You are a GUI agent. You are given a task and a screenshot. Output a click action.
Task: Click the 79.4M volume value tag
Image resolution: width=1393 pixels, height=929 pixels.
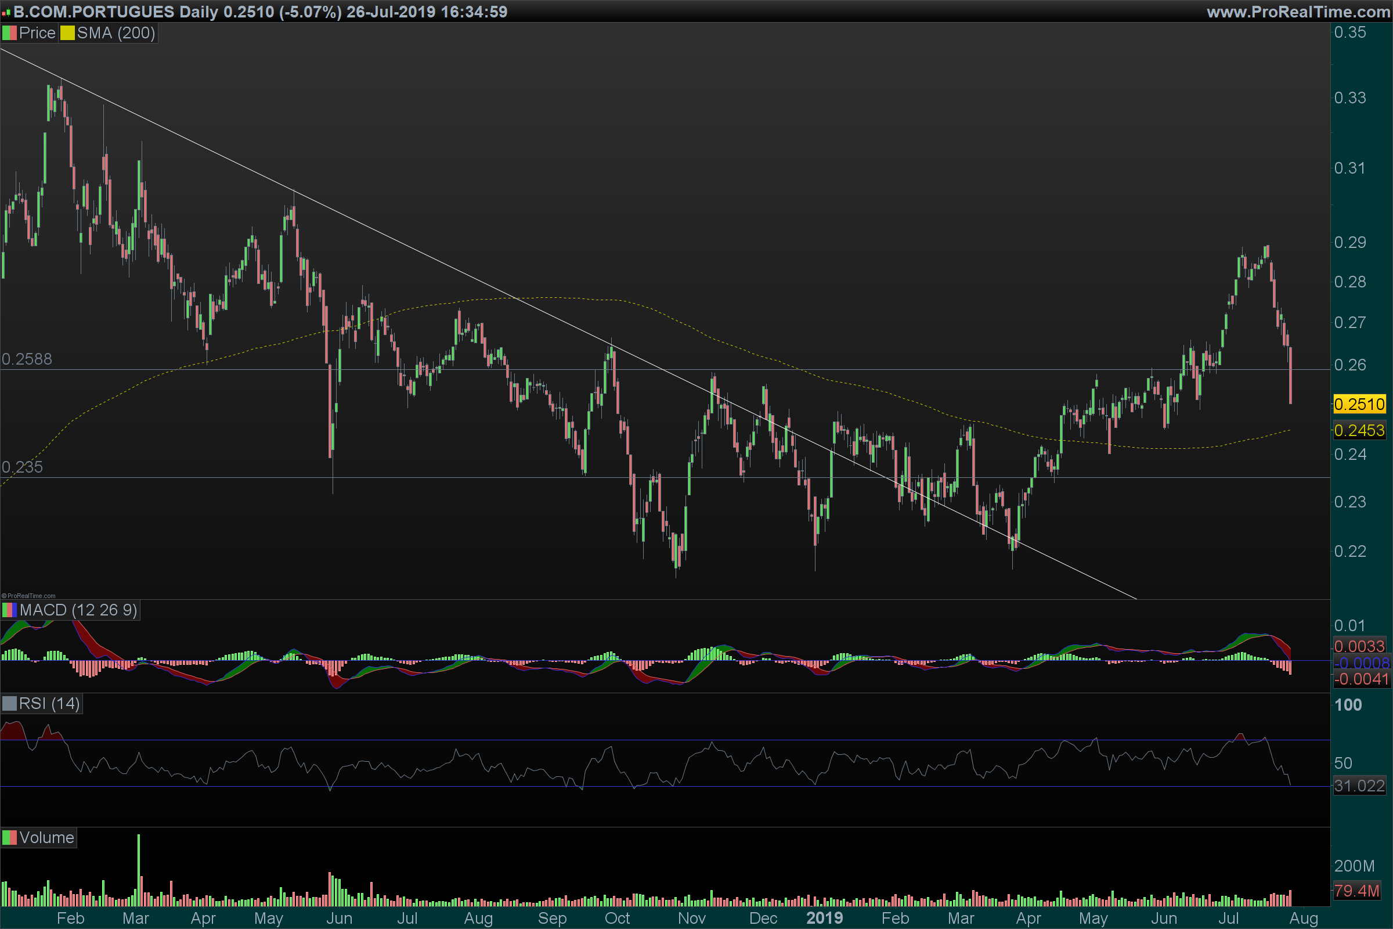click(x=1357, y=891)
